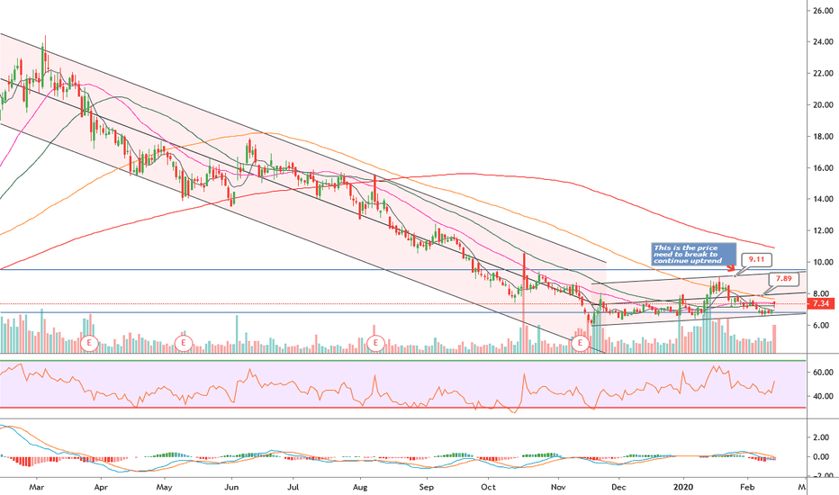Click 26.00 on the price axis

(823, 10)
